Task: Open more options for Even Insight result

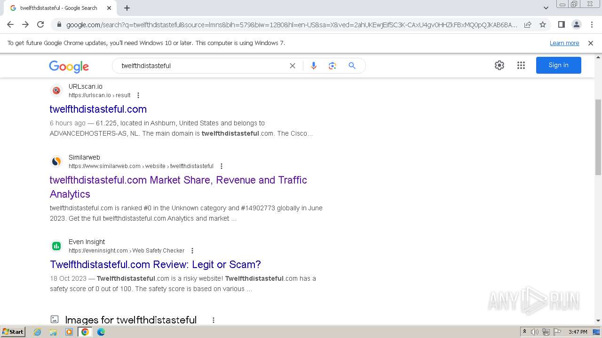Action: point(192,251)
